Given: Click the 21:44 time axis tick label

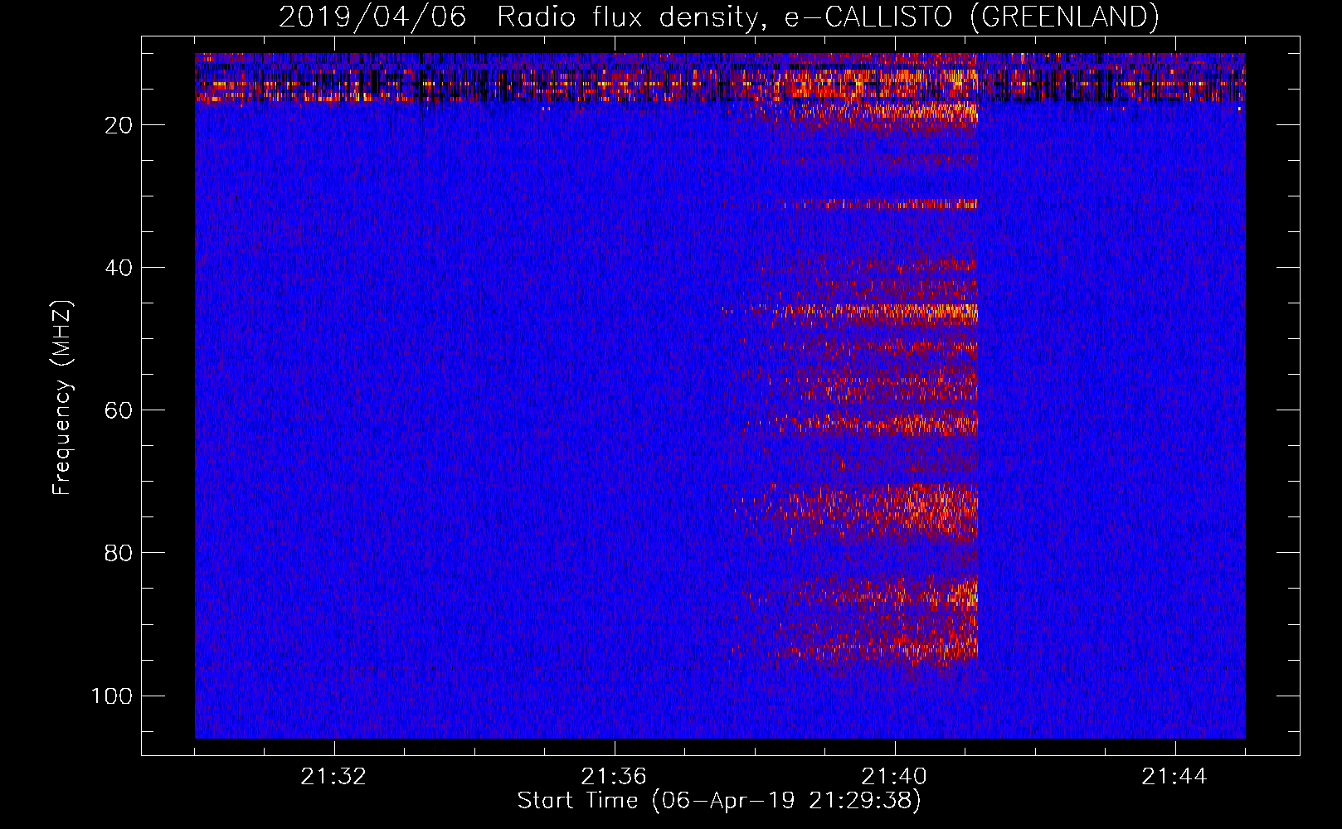Looking at the screenshot, I should (x=1174, y=777).
